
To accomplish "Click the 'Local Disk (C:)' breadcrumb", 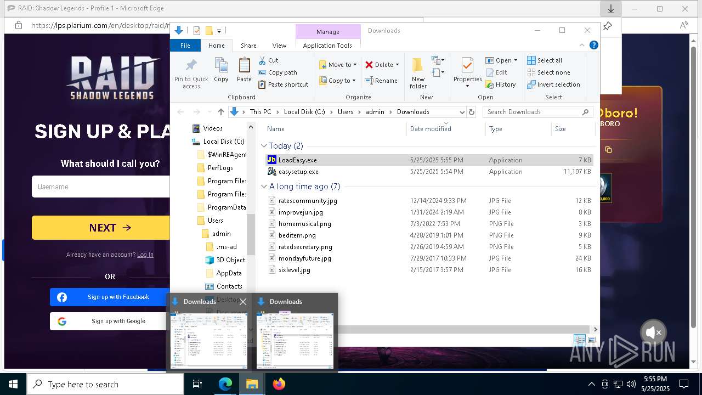I will click(304, 112).
